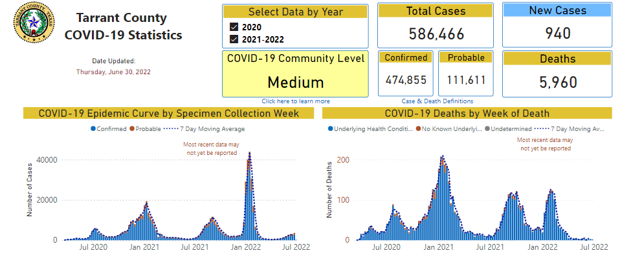The height and width of the screenshot is (253, 642).
Task: Open 'Click here to learn more' link
Action: click(296, 101)
